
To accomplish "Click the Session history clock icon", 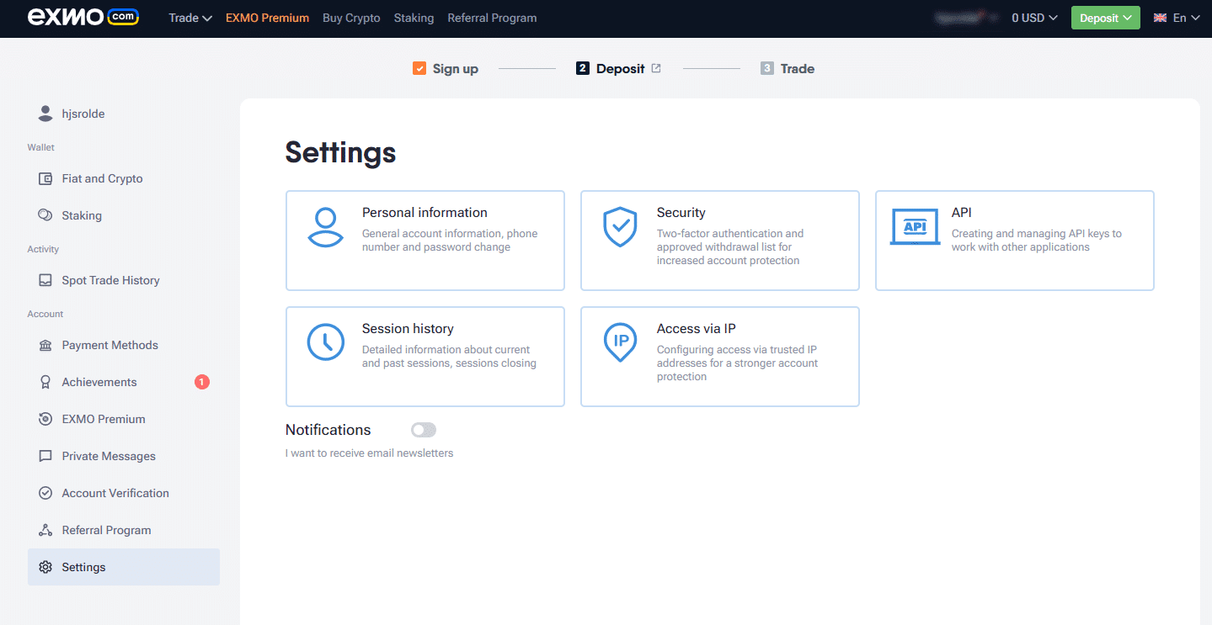I will [x=325, y=342].
